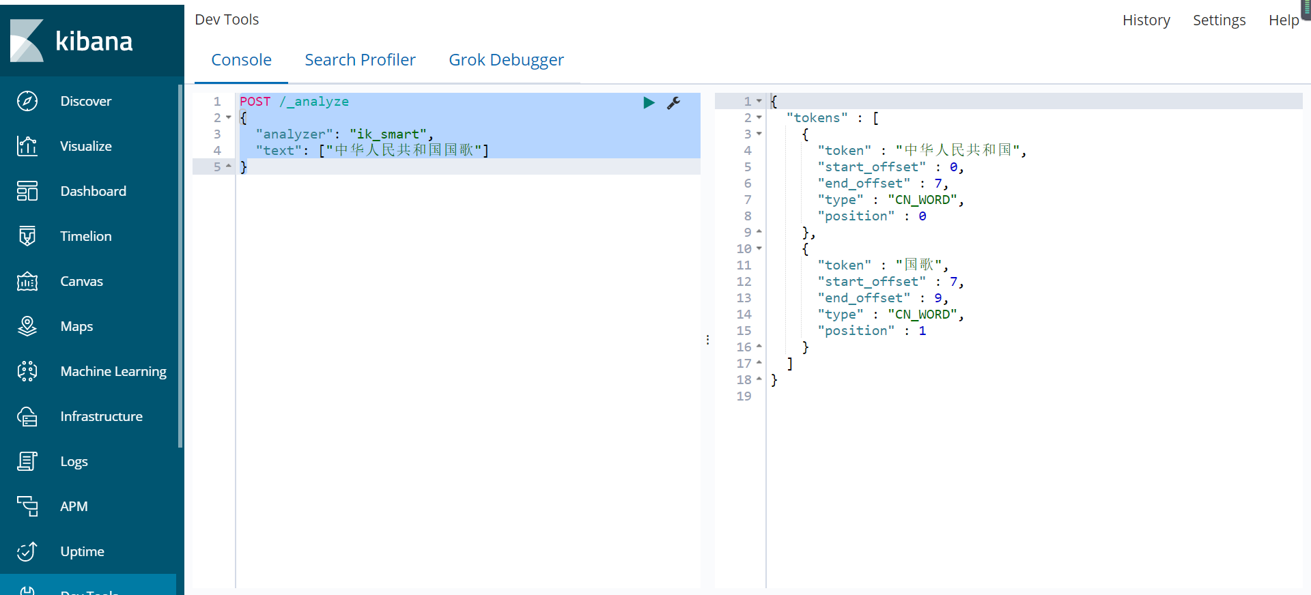
Task: Open the Settings link
Action: click(x=1220, y=20)
